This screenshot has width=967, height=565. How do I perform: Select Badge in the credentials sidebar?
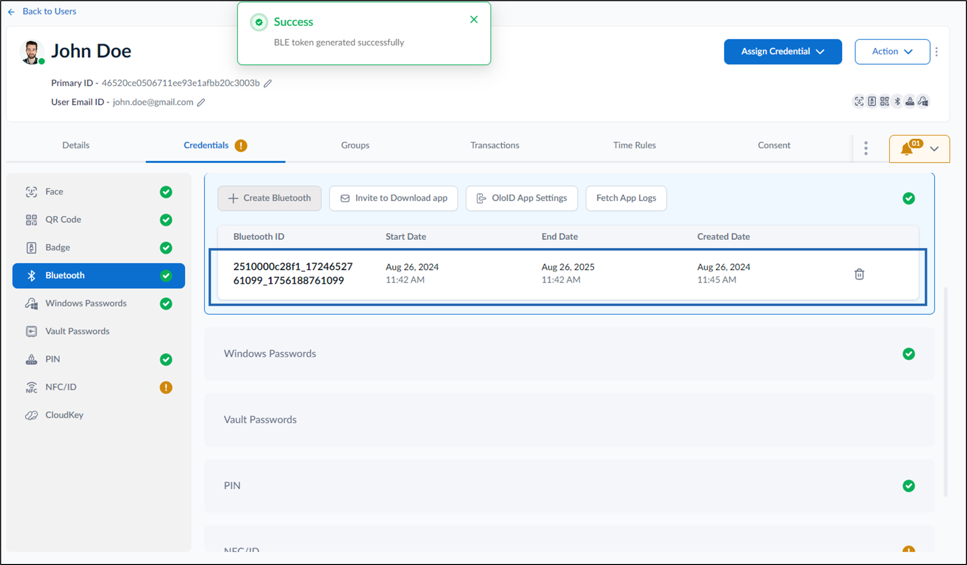99,248
